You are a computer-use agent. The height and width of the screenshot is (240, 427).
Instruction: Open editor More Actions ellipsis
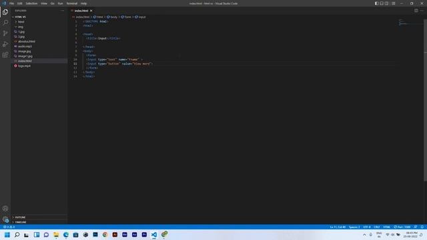(422, 11)
